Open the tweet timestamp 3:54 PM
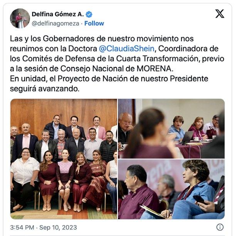235x236 pixels. [x=22, y=228]
